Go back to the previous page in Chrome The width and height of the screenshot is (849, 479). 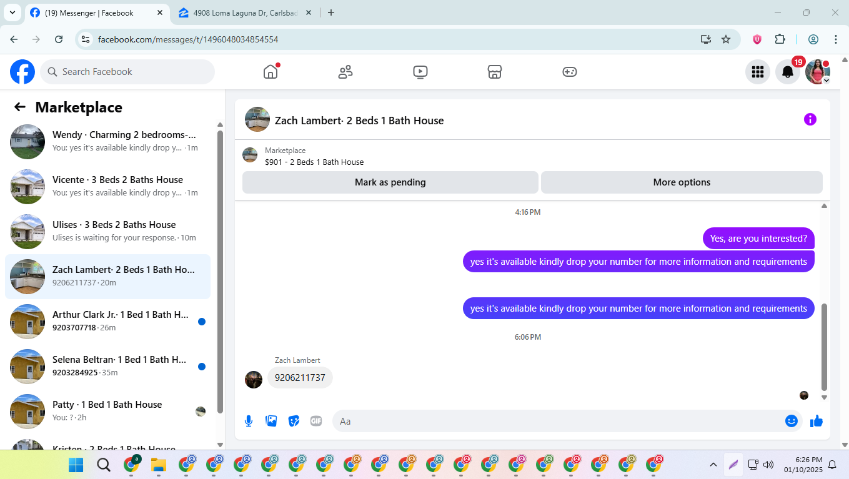[x=14, y=39]
